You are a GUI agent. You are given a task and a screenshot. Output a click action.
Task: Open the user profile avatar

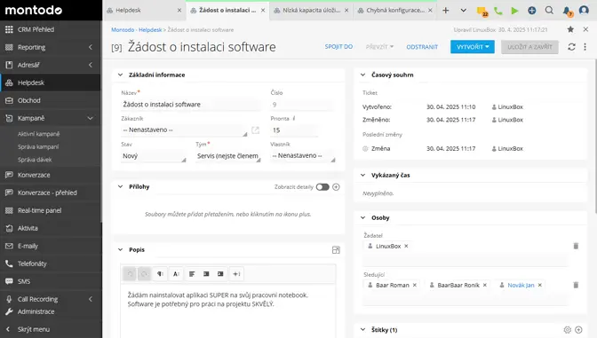point(584,11)
